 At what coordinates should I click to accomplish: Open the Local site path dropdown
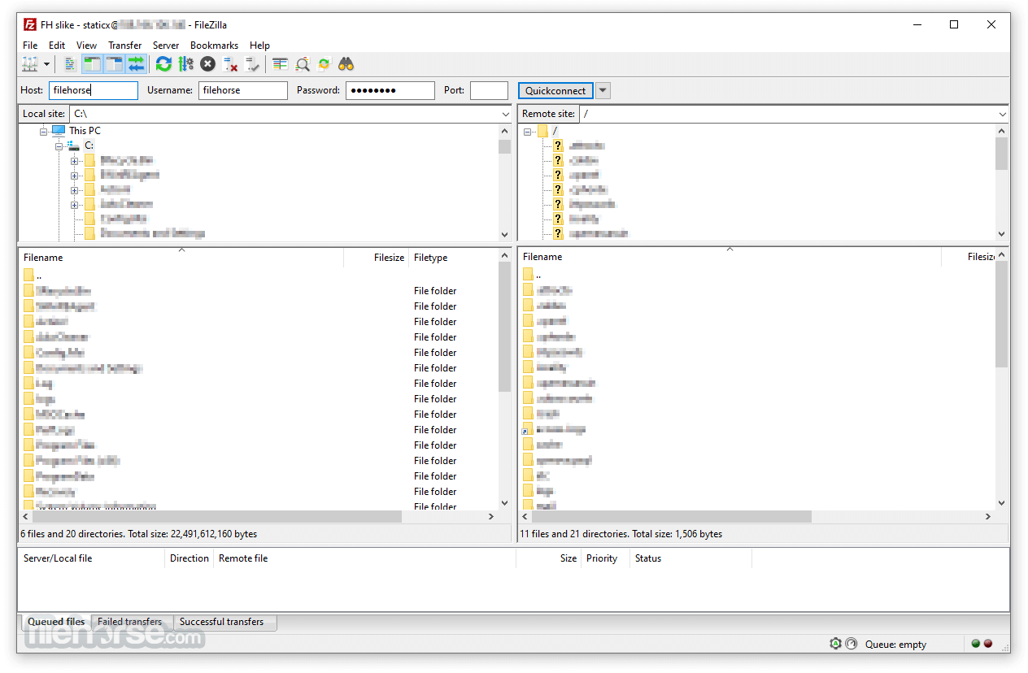(505, 115)
